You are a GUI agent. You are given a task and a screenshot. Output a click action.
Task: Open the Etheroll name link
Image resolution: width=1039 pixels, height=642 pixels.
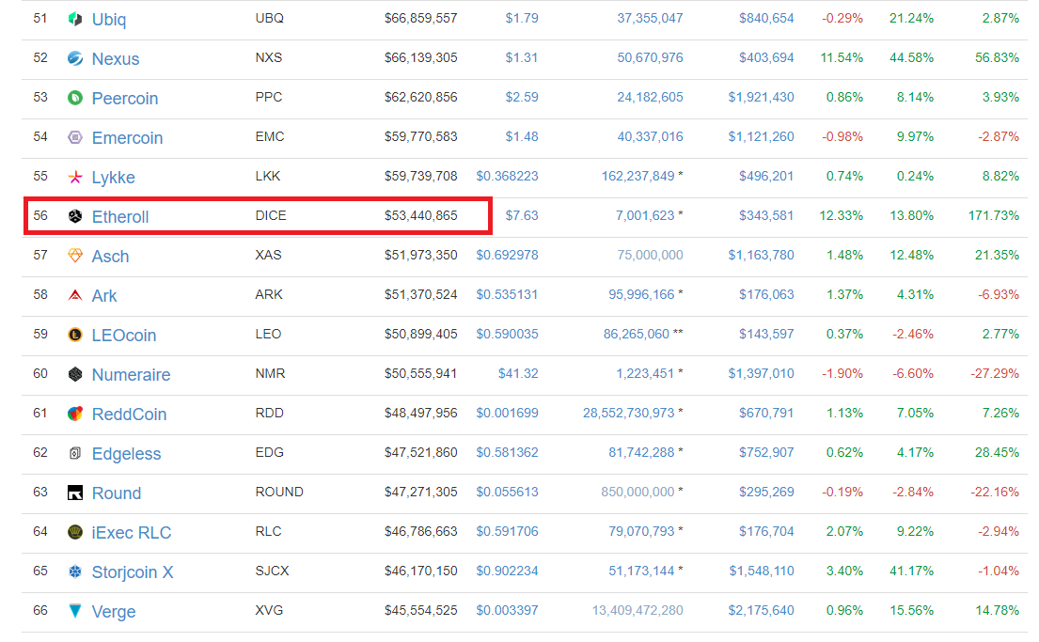(120, 216)
